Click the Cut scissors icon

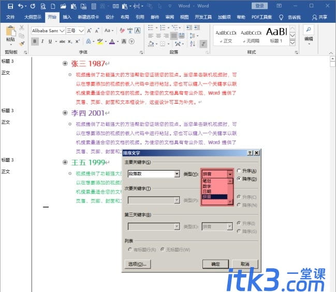click(x=21, y=27)
